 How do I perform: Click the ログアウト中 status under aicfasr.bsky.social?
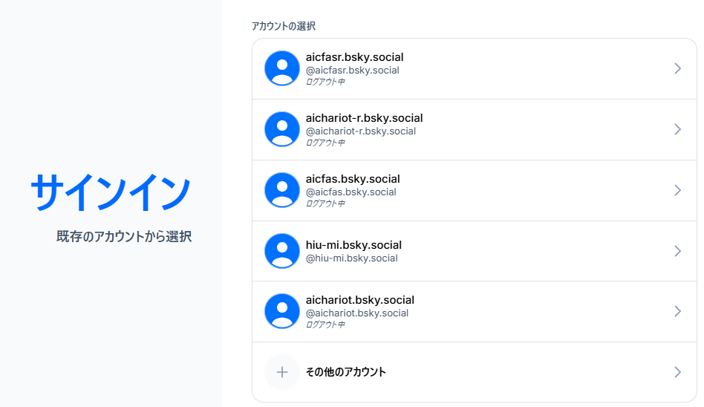coord(325,82)
